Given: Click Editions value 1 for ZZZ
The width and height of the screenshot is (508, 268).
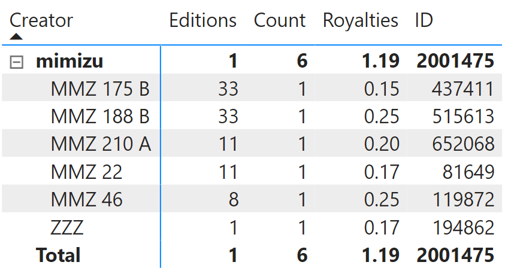Looking at the screenshot, I should (234, 227).
